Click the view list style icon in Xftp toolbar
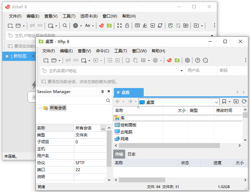Viewport: 250px width, 192px height. (x=143, y=60)
